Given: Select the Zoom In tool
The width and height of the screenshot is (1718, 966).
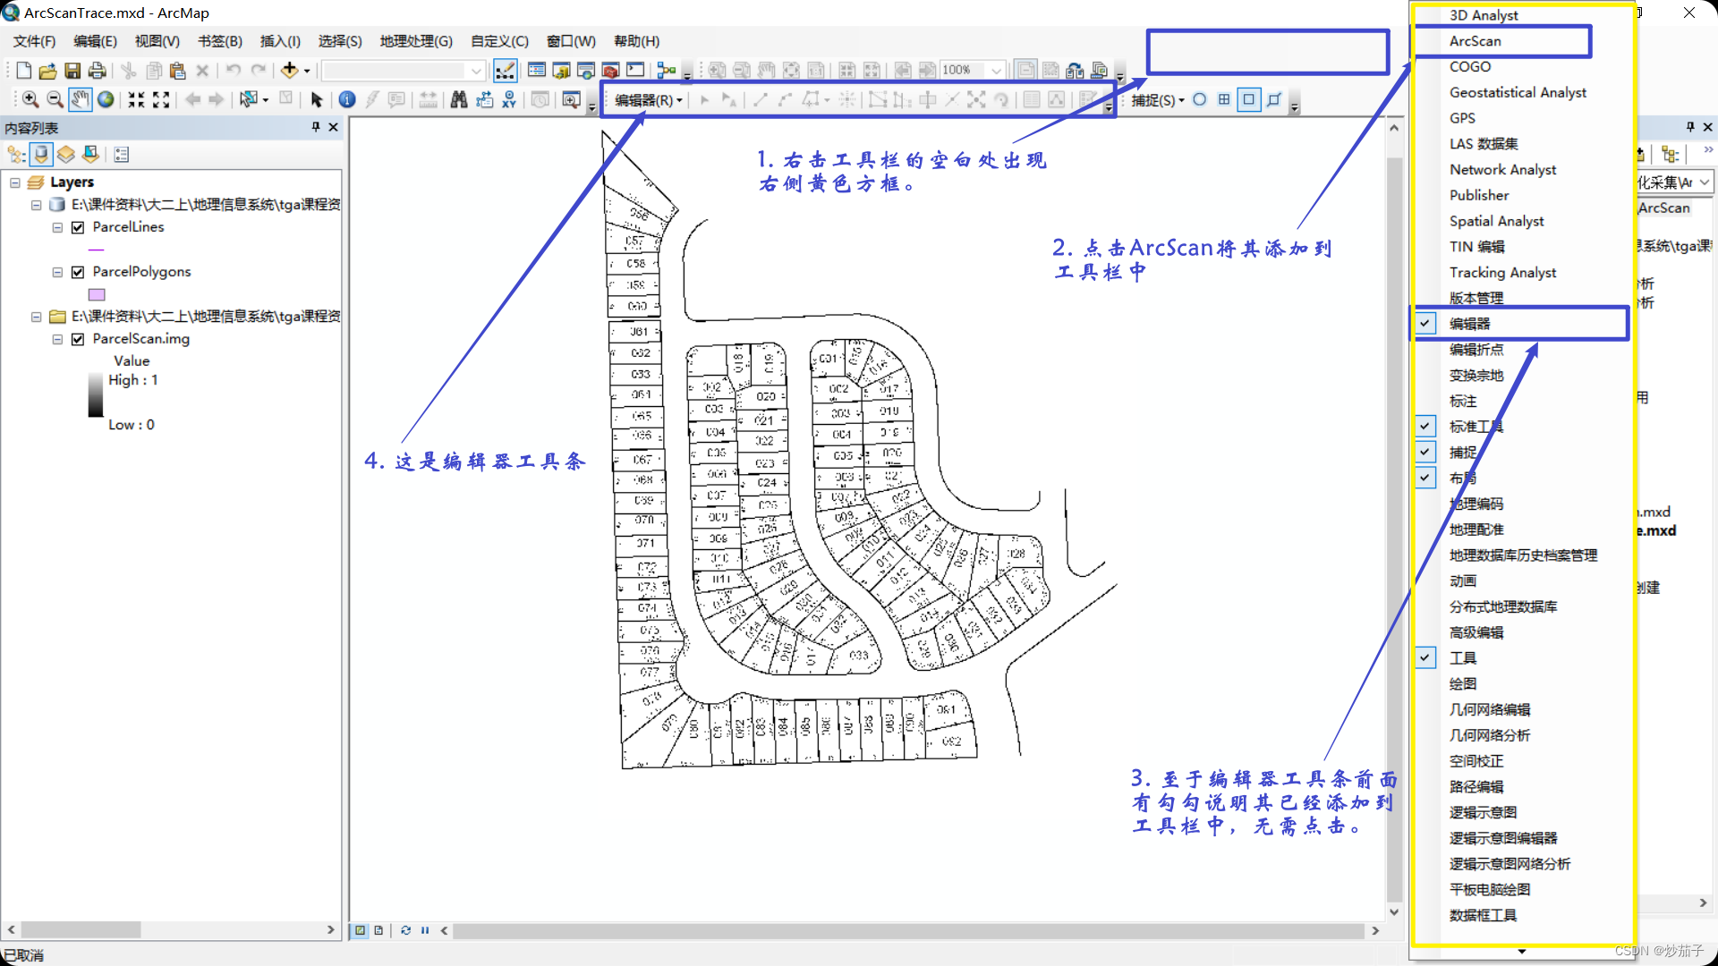Looking at the screenshot, I should 30,99.
